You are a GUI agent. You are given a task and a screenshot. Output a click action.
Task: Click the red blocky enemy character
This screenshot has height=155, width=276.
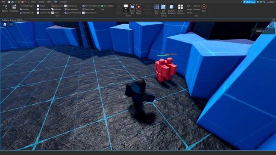(166, 70)
